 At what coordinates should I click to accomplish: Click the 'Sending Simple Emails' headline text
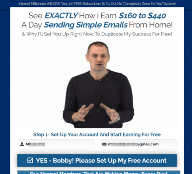(x=86, y=25)
